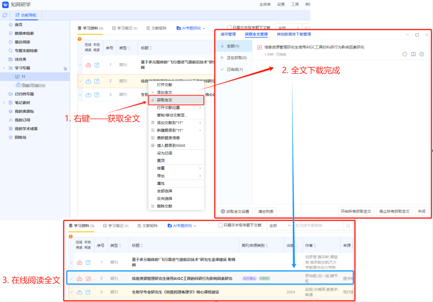Open 最近阅读 in the sidebar
433x302 pixels.
[x=23, y=42]
